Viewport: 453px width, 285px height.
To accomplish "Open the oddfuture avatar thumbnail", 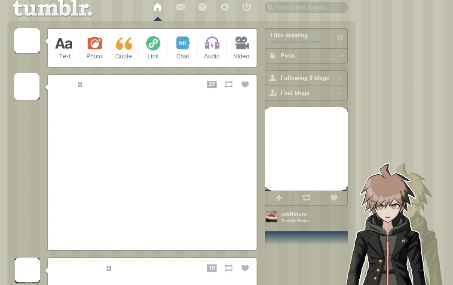I will tap(271, 217).
